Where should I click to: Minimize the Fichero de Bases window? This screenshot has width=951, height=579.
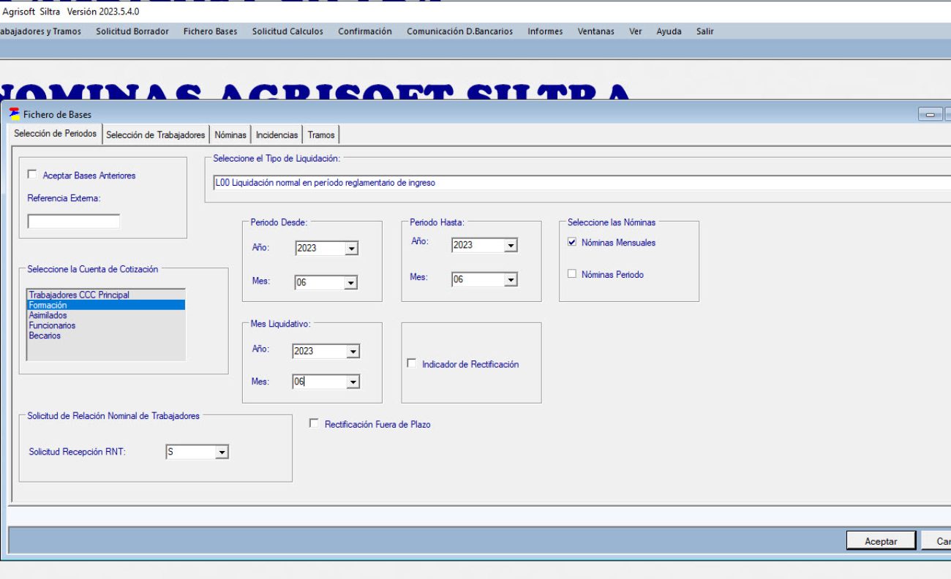coord(931,114)
